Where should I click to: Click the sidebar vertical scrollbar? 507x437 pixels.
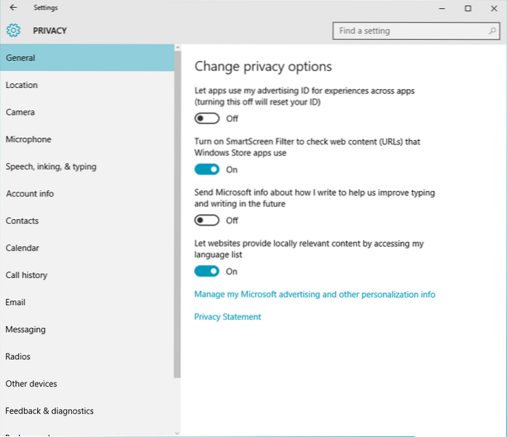tap(177, 218)
